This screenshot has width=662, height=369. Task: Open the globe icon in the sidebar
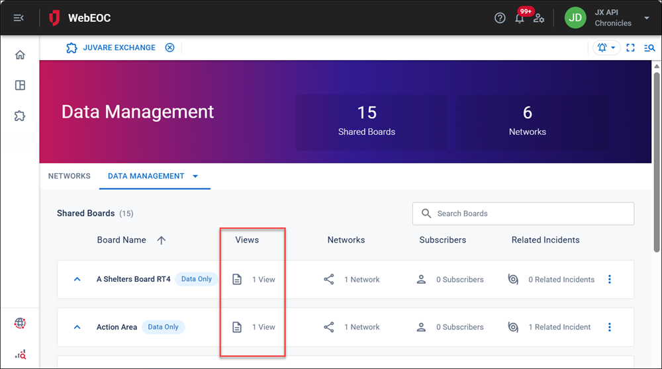[x=20, y=323]
